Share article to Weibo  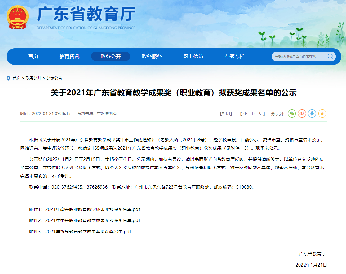[x=302, y=113]
